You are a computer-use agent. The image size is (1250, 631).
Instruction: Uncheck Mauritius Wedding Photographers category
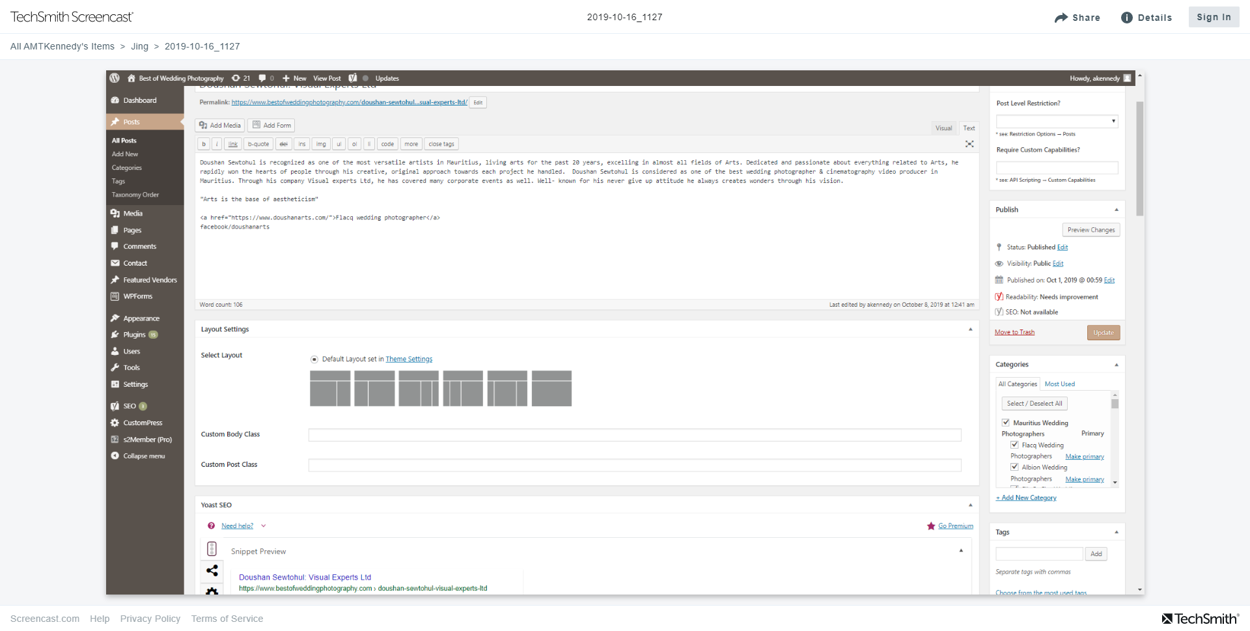(1006, 423)
